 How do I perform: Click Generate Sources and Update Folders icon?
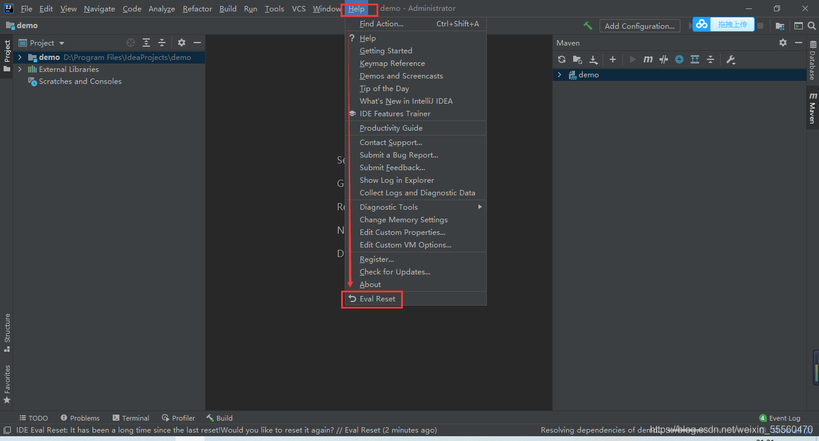pyautogui.click(x=577, y=59)
